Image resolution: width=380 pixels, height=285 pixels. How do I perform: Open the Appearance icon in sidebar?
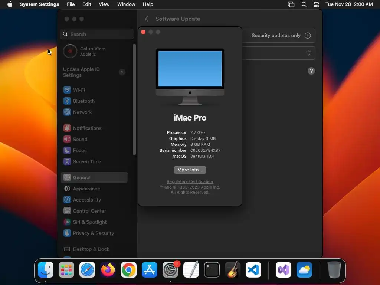pos(67,189)
